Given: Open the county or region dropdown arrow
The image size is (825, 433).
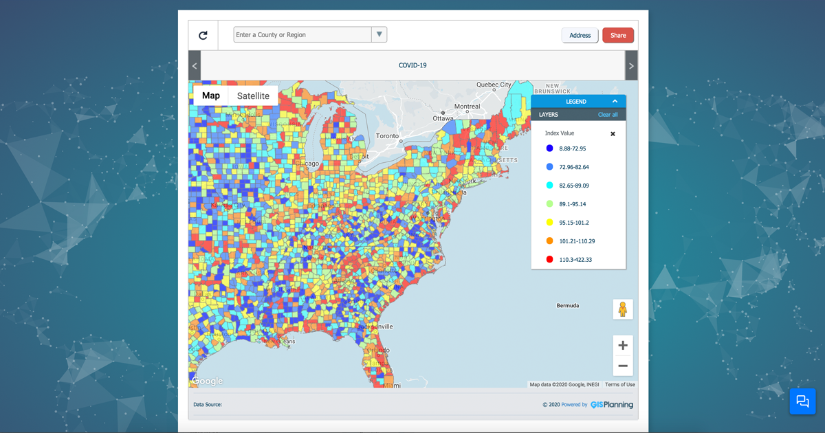Looking at the screenshot, I should [x=379, y=34].
